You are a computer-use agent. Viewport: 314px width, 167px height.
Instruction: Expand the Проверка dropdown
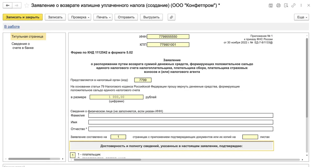(x=81, y=17)
